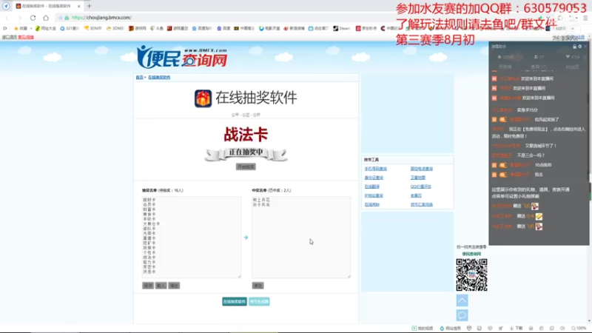Screen dimensions: 592x333
Task: Open the IP地址查询 sidebar link
Action: 374,195
